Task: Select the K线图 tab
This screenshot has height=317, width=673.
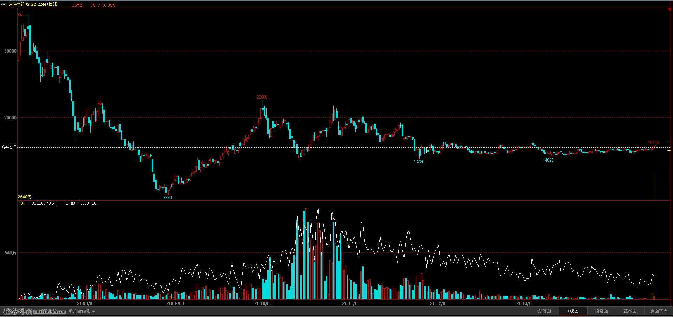Action: tap(573, 311)
